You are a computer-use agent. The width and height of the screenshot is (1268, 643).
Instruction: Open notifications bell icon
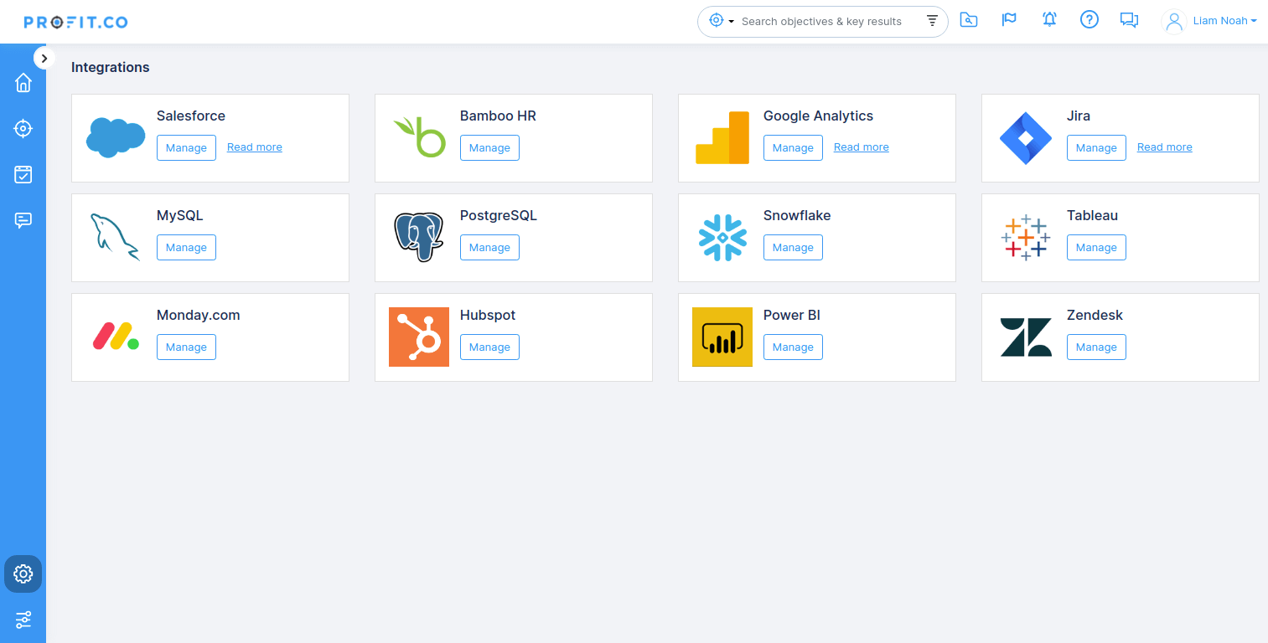click(x=1049, y=20)
